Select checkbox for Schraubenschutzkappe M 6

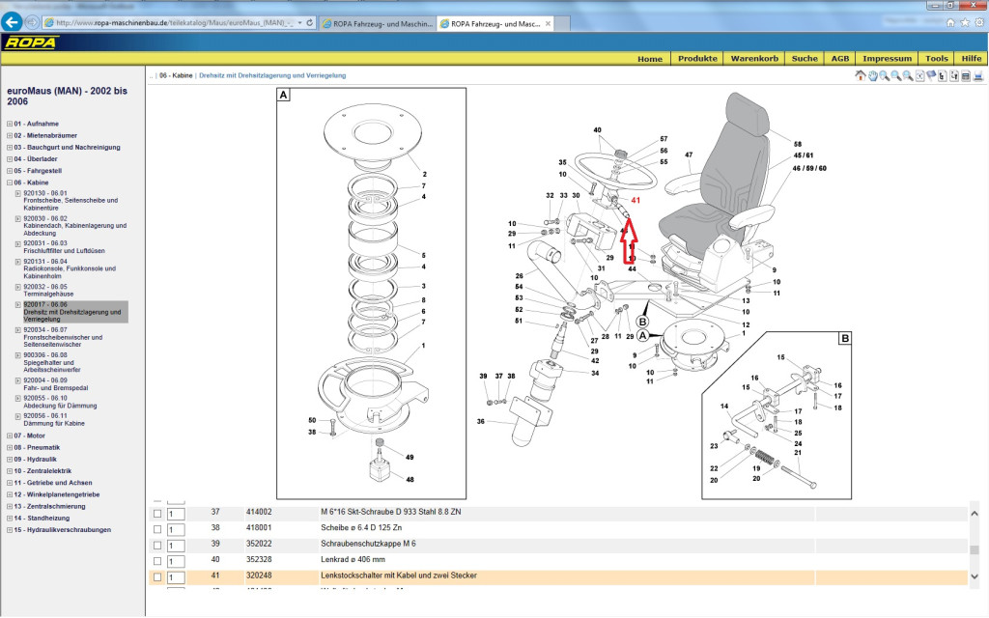tap(157, 545)
